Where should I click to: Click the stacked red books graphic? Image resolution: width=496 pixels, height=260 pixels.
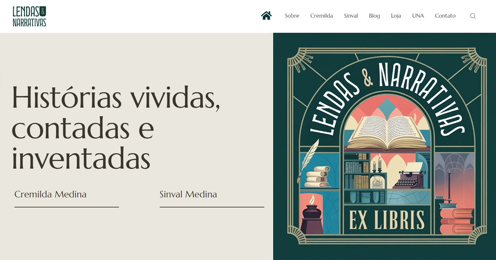456,221
